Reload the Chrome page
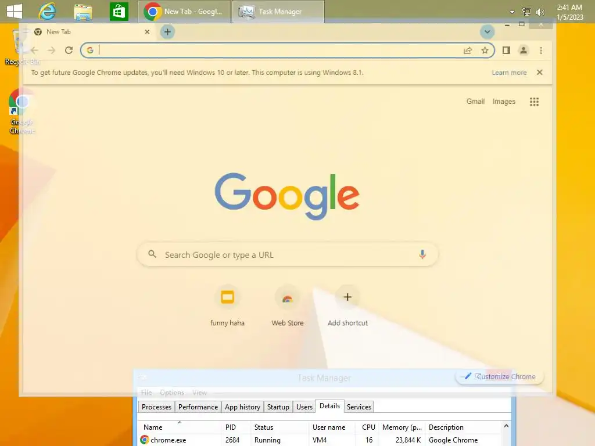The height and width of the screenshot is (446, 595). click(x=69, y=50)
